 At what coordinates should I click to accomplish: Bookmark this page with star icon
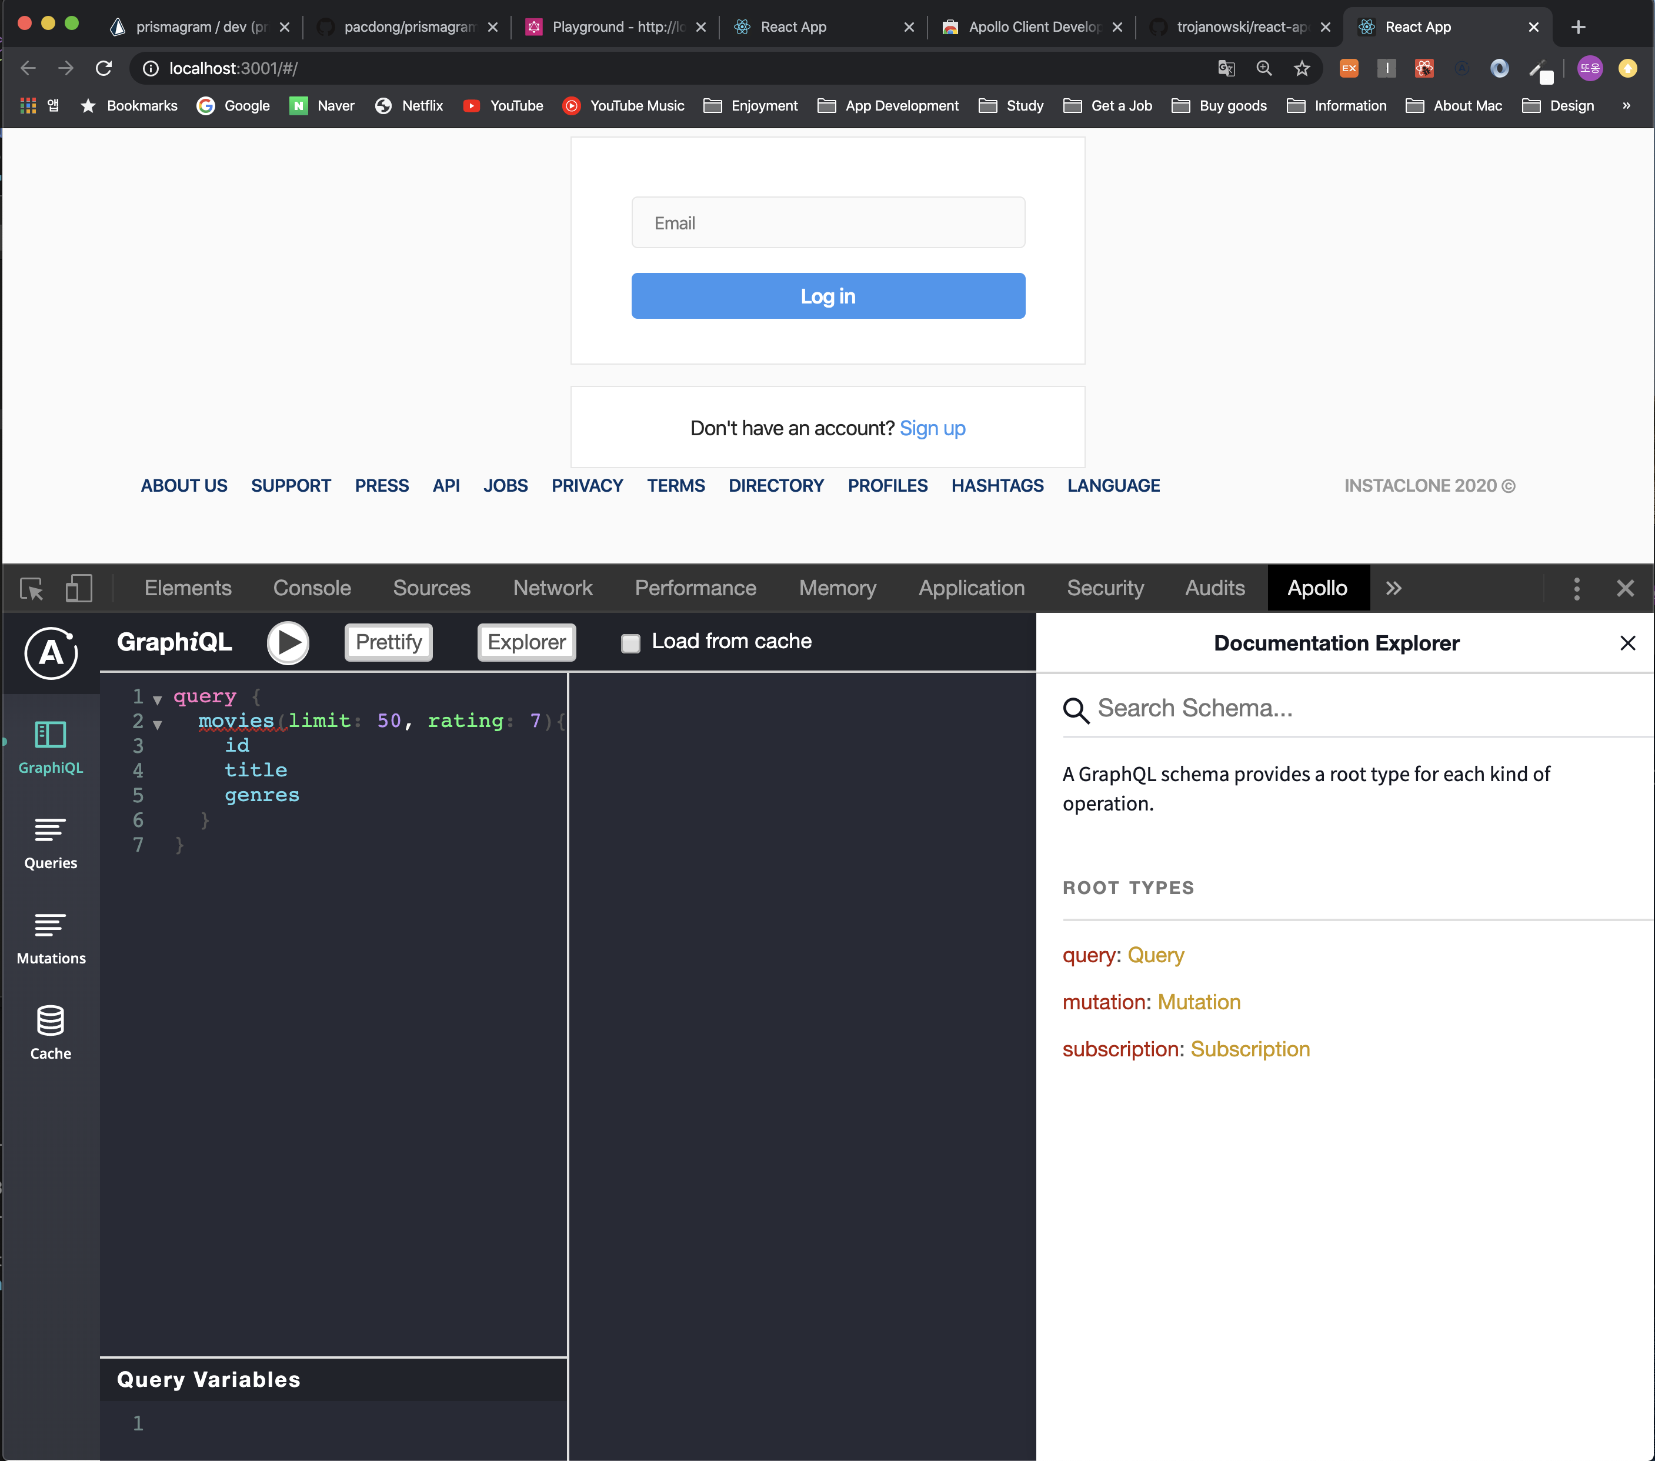coord(1301,69)
